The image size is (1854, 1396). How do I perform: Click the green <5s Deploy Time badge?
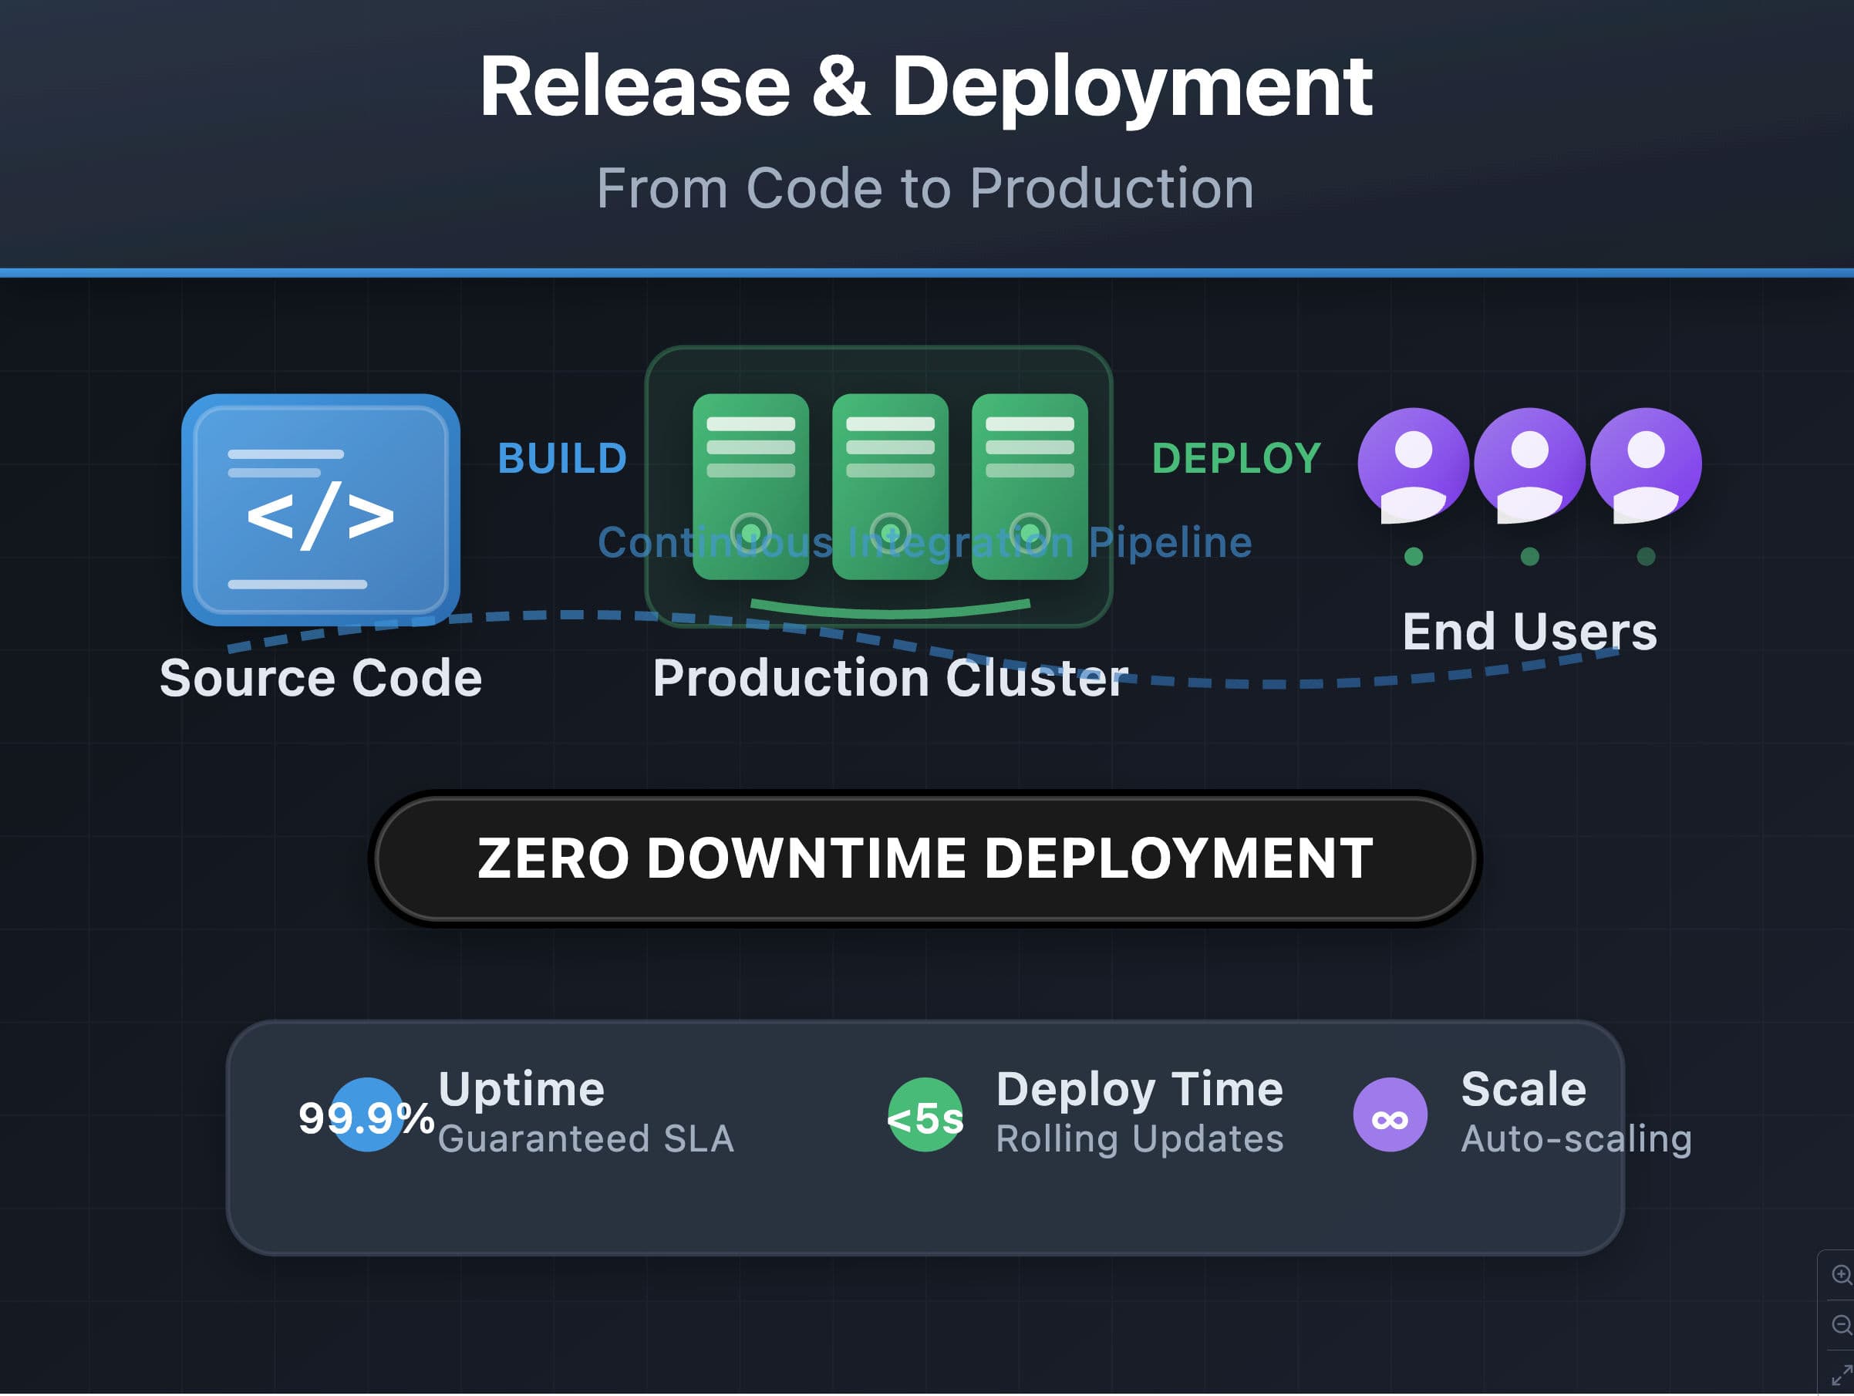pyautogui.click(x=925, y=1115)
